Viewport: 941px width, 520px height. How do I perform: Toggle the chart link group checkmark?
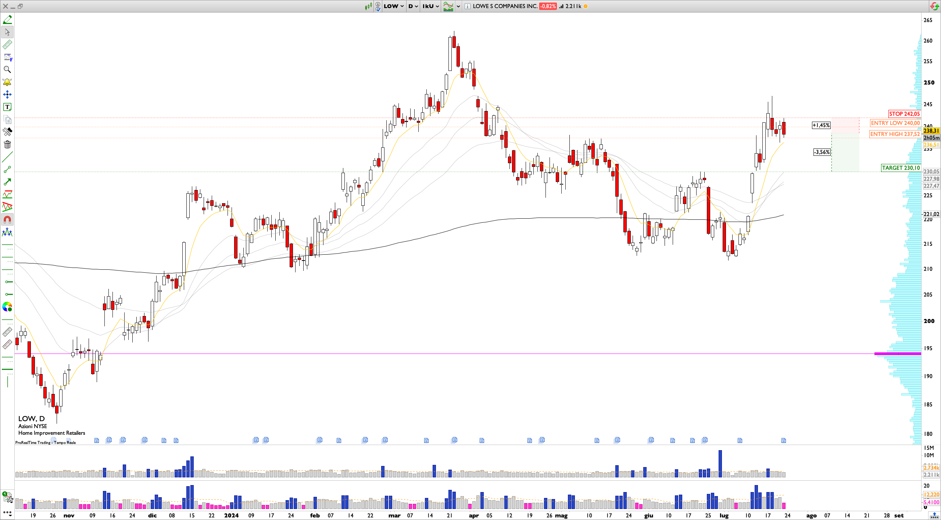(x=378, y=7)
